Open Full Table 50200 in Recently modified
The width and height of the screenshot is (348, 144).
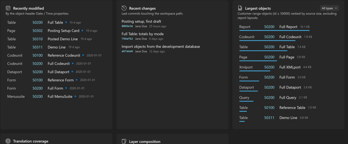[56, 23]
